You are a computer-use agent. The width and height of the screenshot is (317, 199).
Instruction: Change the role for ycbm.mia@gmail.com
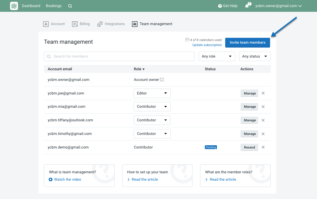click(152, 107)
